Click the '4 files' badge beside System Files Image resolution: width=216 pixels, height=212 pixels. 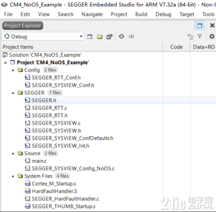point(63,176)
